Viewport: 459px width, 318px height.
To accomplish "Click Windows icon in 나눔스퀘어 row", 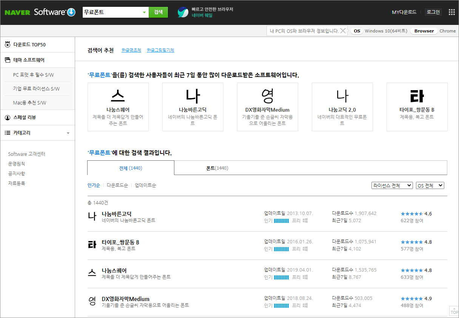I will click(x=305, y=277).
